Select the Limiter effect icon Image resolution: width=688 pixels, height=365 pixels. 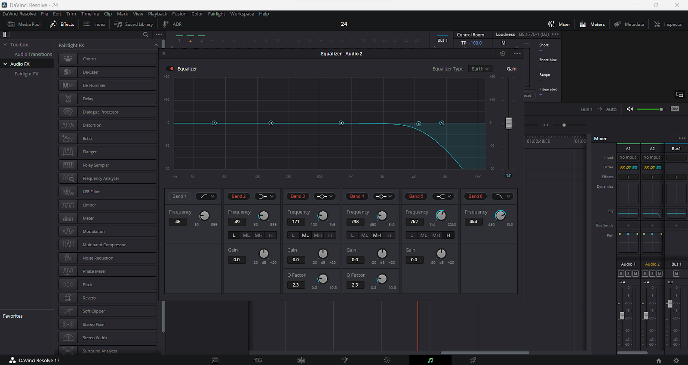tap(68, 205)
